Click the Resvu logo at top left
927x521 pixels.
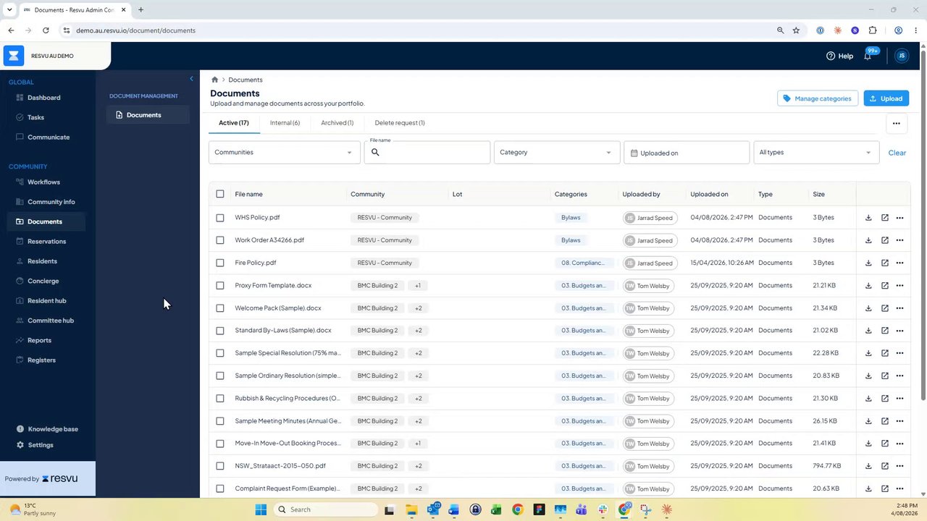pyautogui.click(x=14, y=56)
